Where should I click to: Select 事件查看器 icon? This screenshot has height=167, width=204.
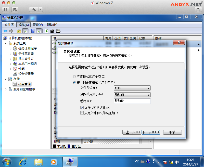15,54
